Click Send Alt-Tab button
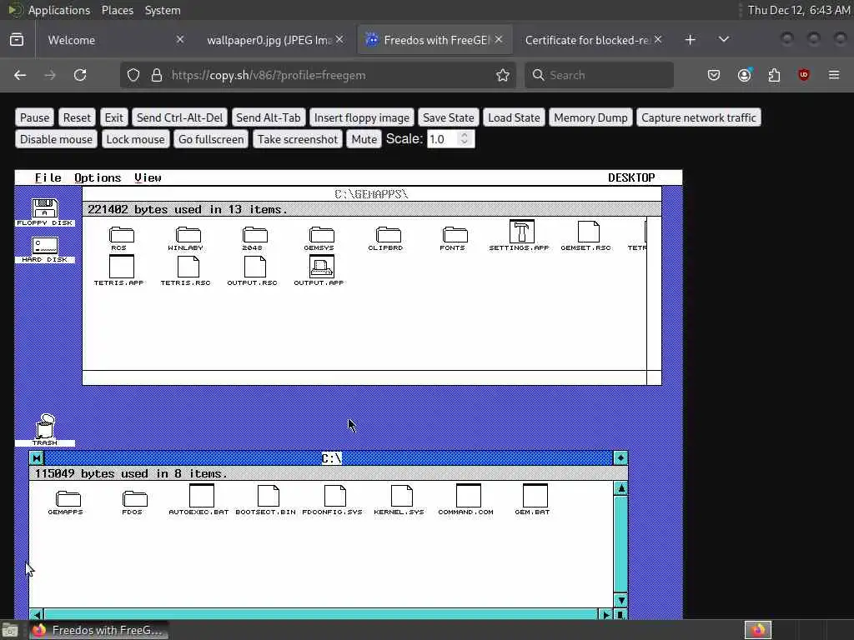Viewport: 854px width, 640px height. [x=268, y=117]
